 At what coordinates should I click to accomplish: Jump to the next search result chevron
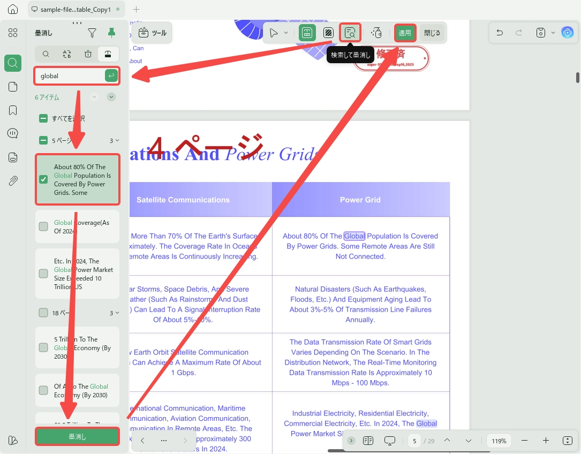click(111, 97)
